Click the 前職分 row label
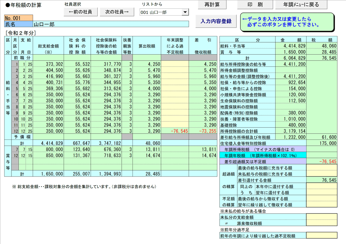The image size is (346, 244). pos(22,58)
